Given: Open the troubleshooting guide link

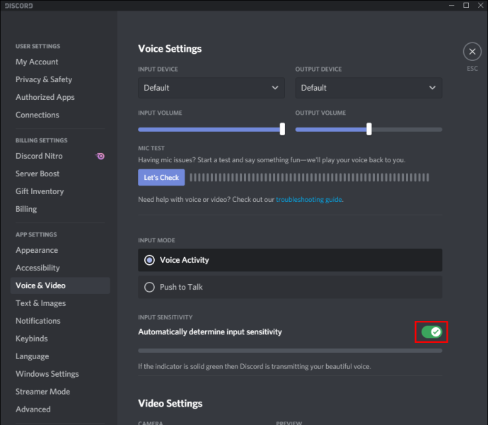Looking at the screenshot, I should point(309,200).
